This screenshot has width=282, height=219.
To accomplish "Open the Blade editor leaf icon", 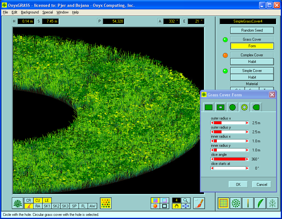I will pyautogui.click(x=260, y=203).
